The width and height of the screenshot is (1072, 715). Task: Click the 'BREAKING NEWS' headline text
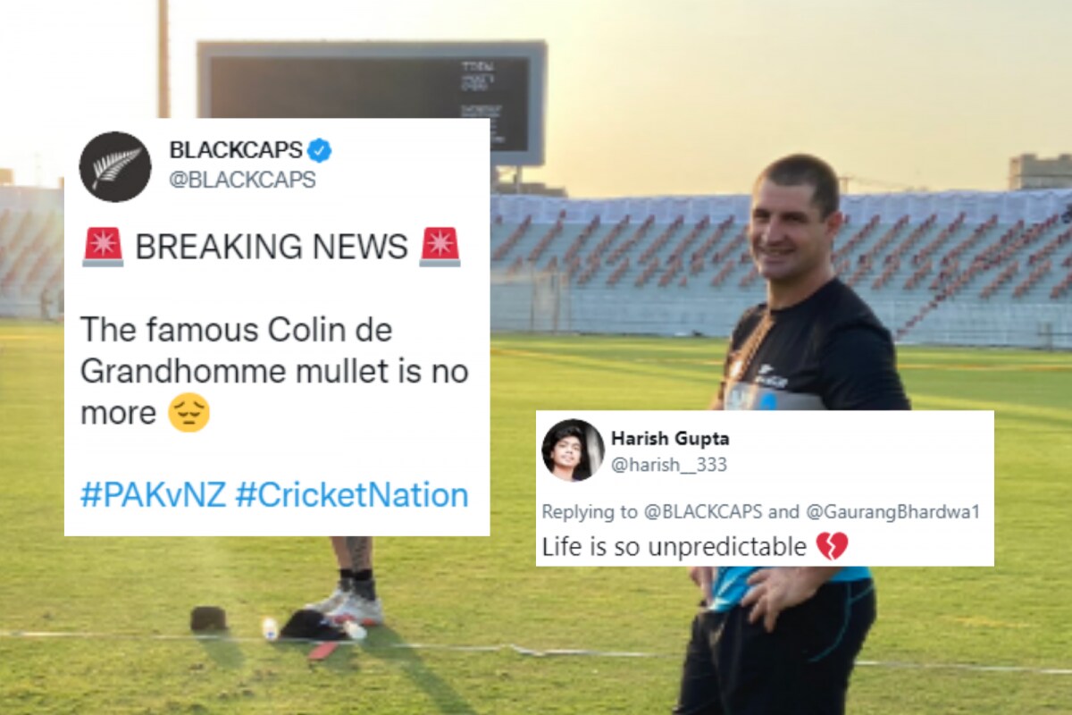tap(272, 247)
